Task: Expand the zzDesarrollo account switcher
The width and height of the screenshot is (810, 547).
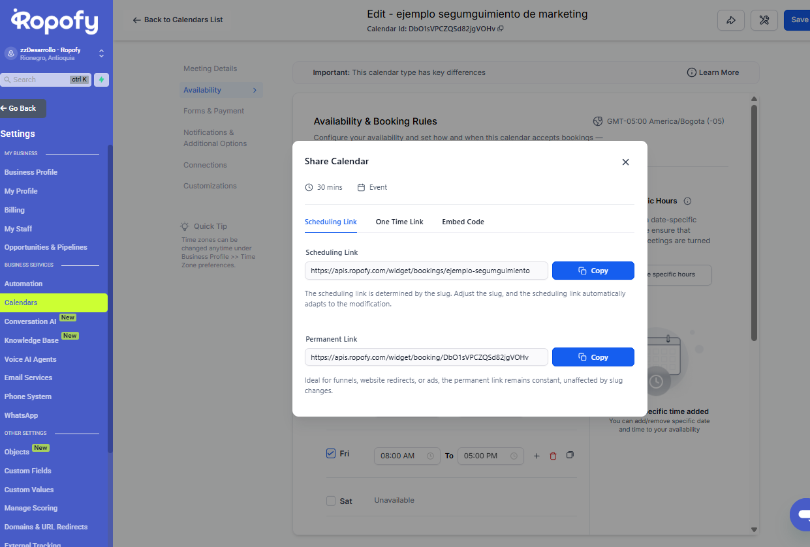Action: (101, 53)
